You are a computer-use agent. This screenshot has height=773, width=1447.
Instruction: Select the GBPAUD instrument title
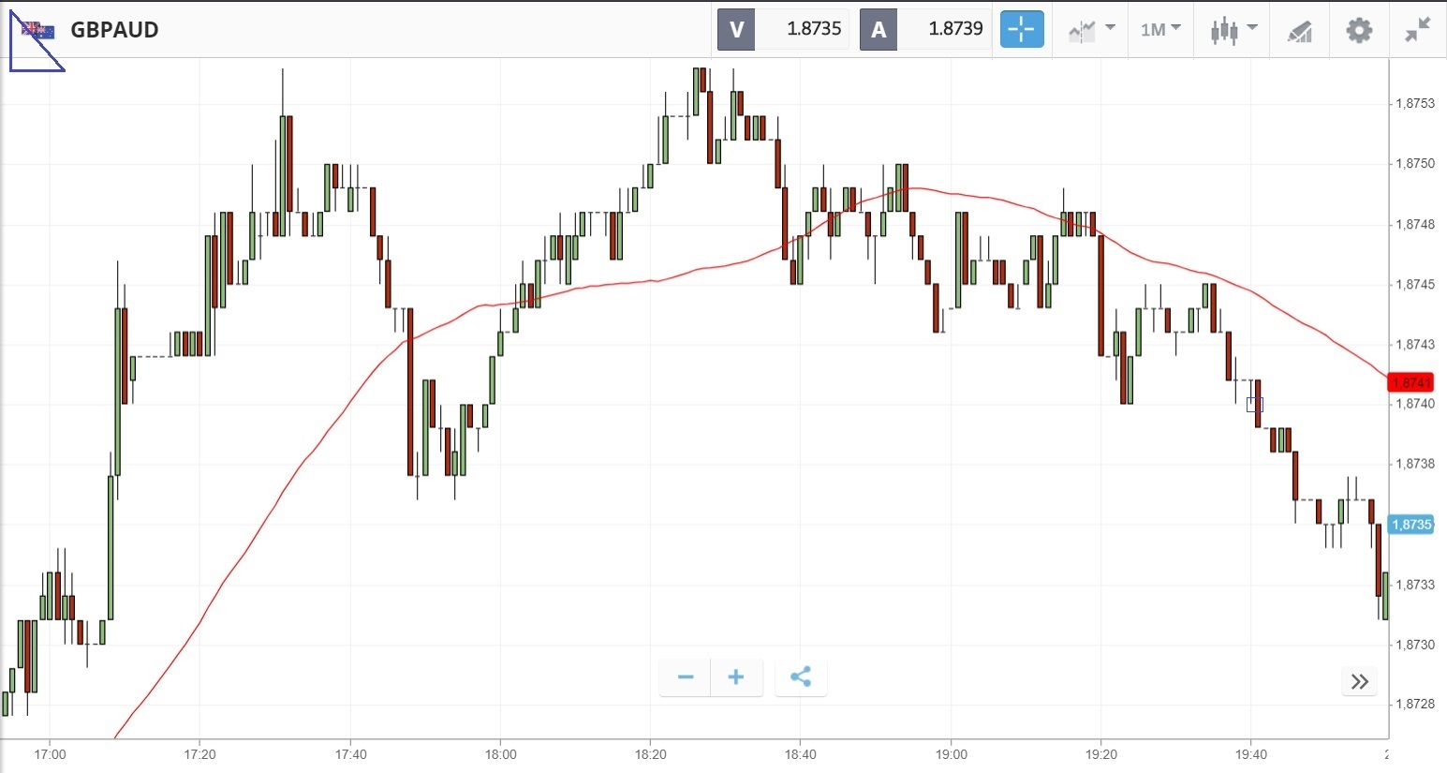pyautogui.click(x=114, y=30)
